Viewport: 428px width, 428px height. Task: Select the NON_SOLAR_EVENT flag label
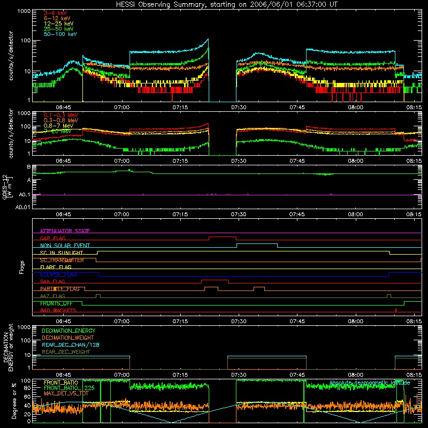65,246
